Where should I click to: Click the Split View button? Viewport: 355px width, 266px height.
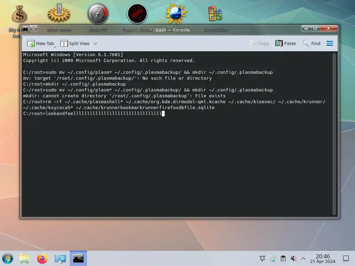(75, 43)
